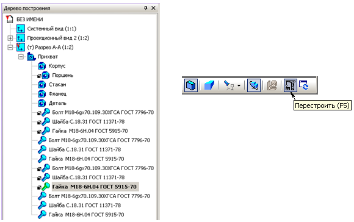Select the Системный вид (1:1) view icon

(20, 29)
